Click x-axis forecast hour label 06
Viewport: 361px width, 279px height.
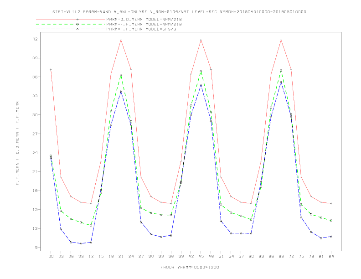71,256
